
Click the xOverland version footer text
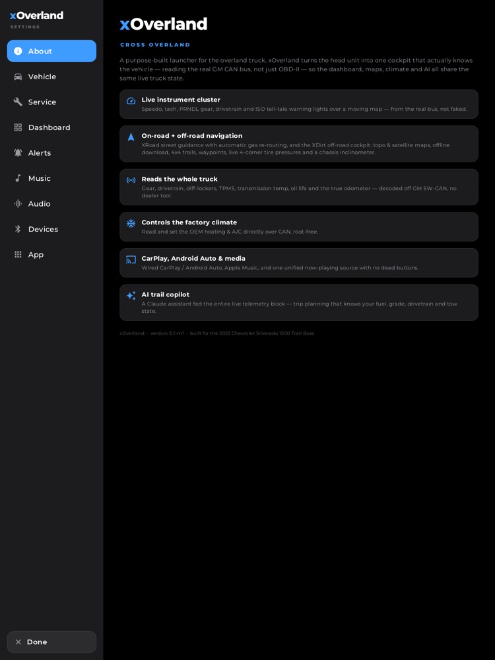[x=216, y=333]
